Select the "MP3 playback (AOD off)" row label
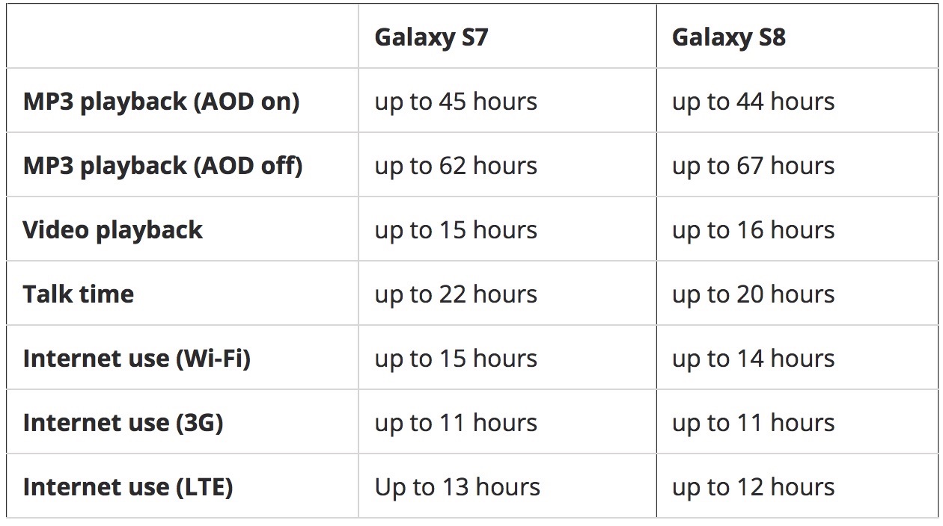 pyautogui.click(x=162, y=166)
